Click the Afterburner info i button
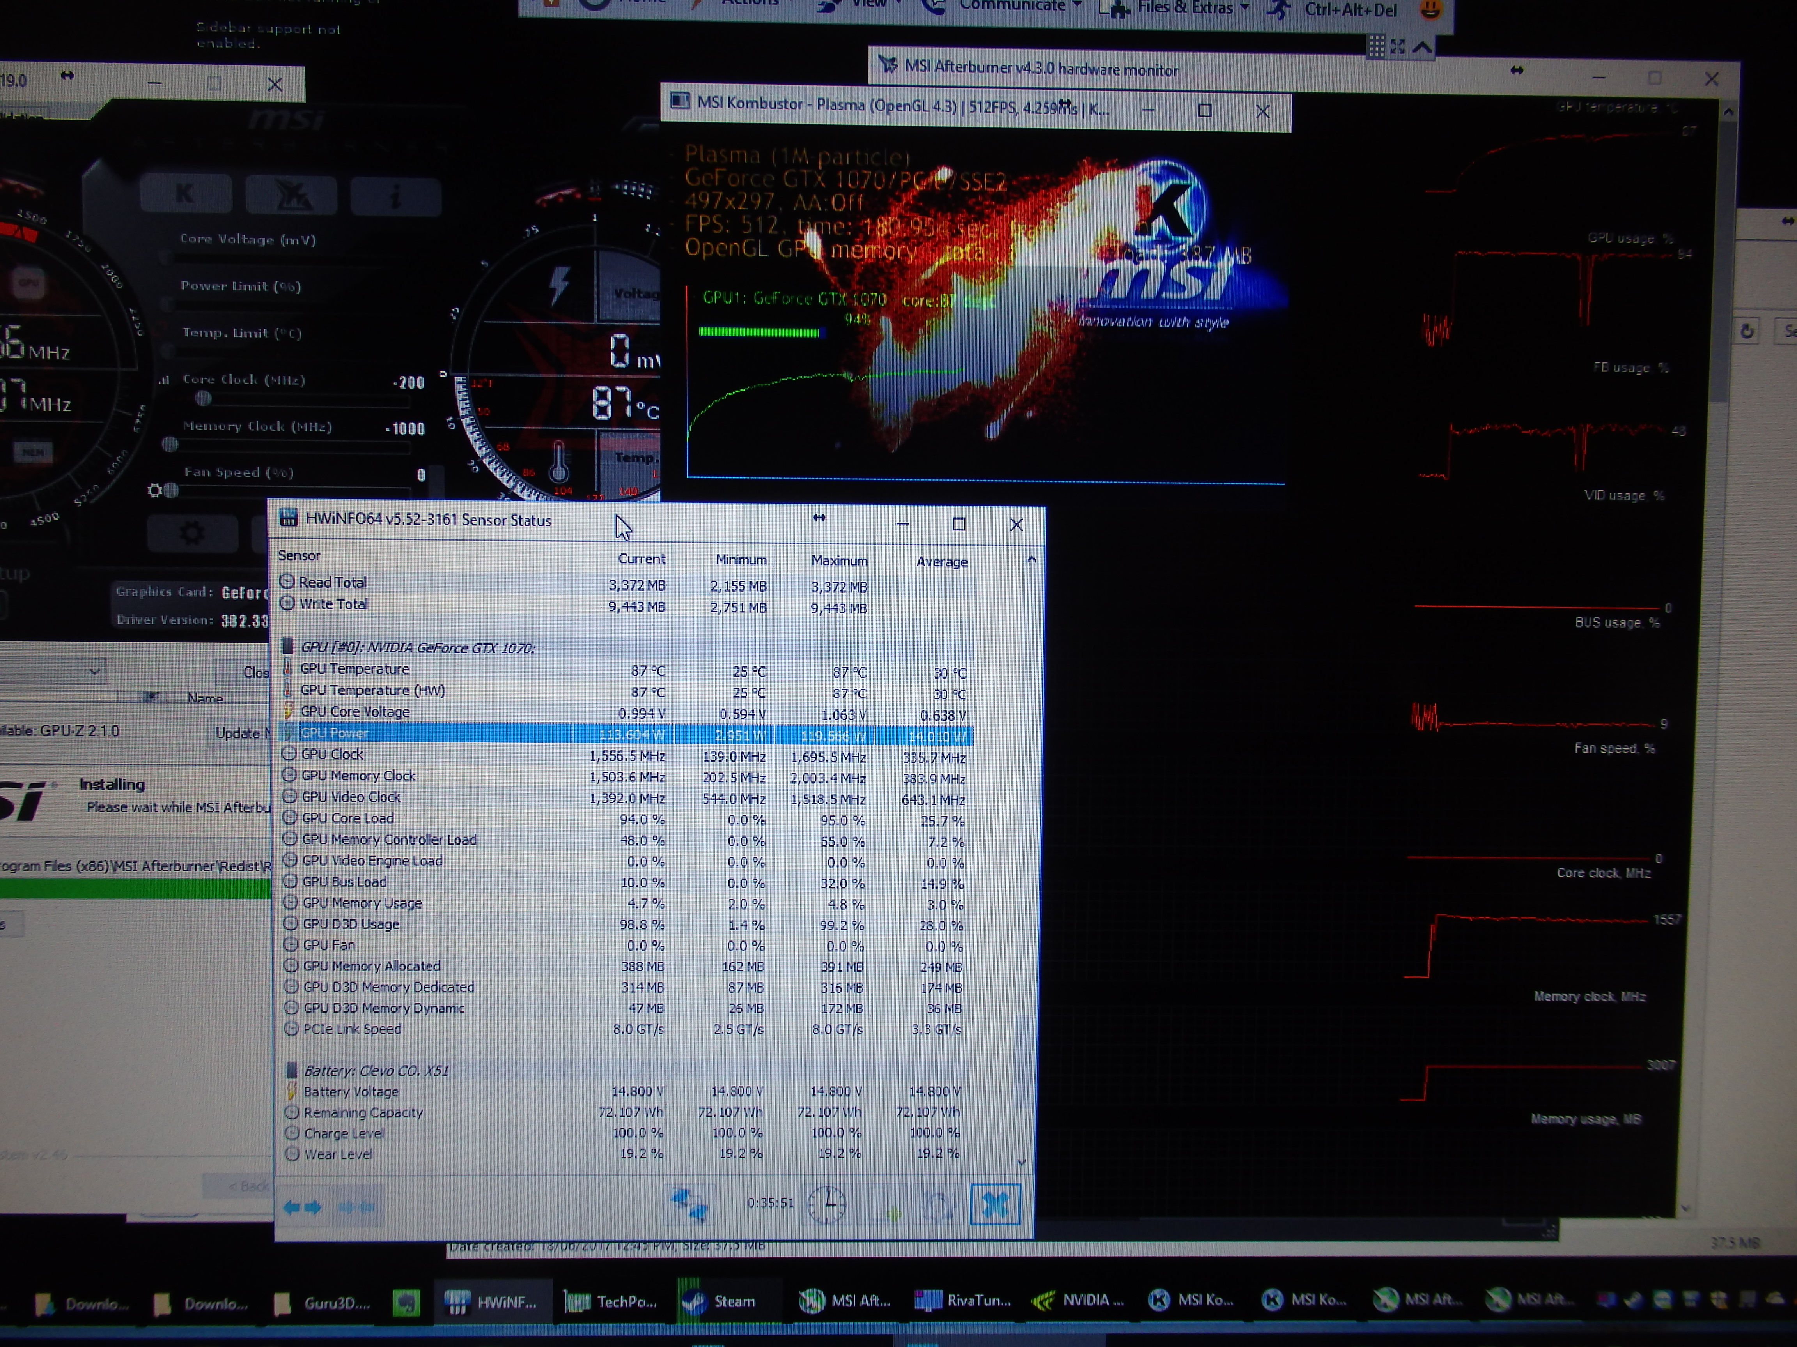 pyautogui.click(x=396, y=196)
